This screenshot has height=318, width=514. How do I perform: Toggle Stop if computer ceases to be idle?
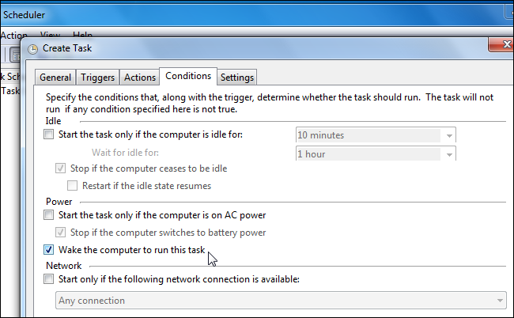(60, 168)
